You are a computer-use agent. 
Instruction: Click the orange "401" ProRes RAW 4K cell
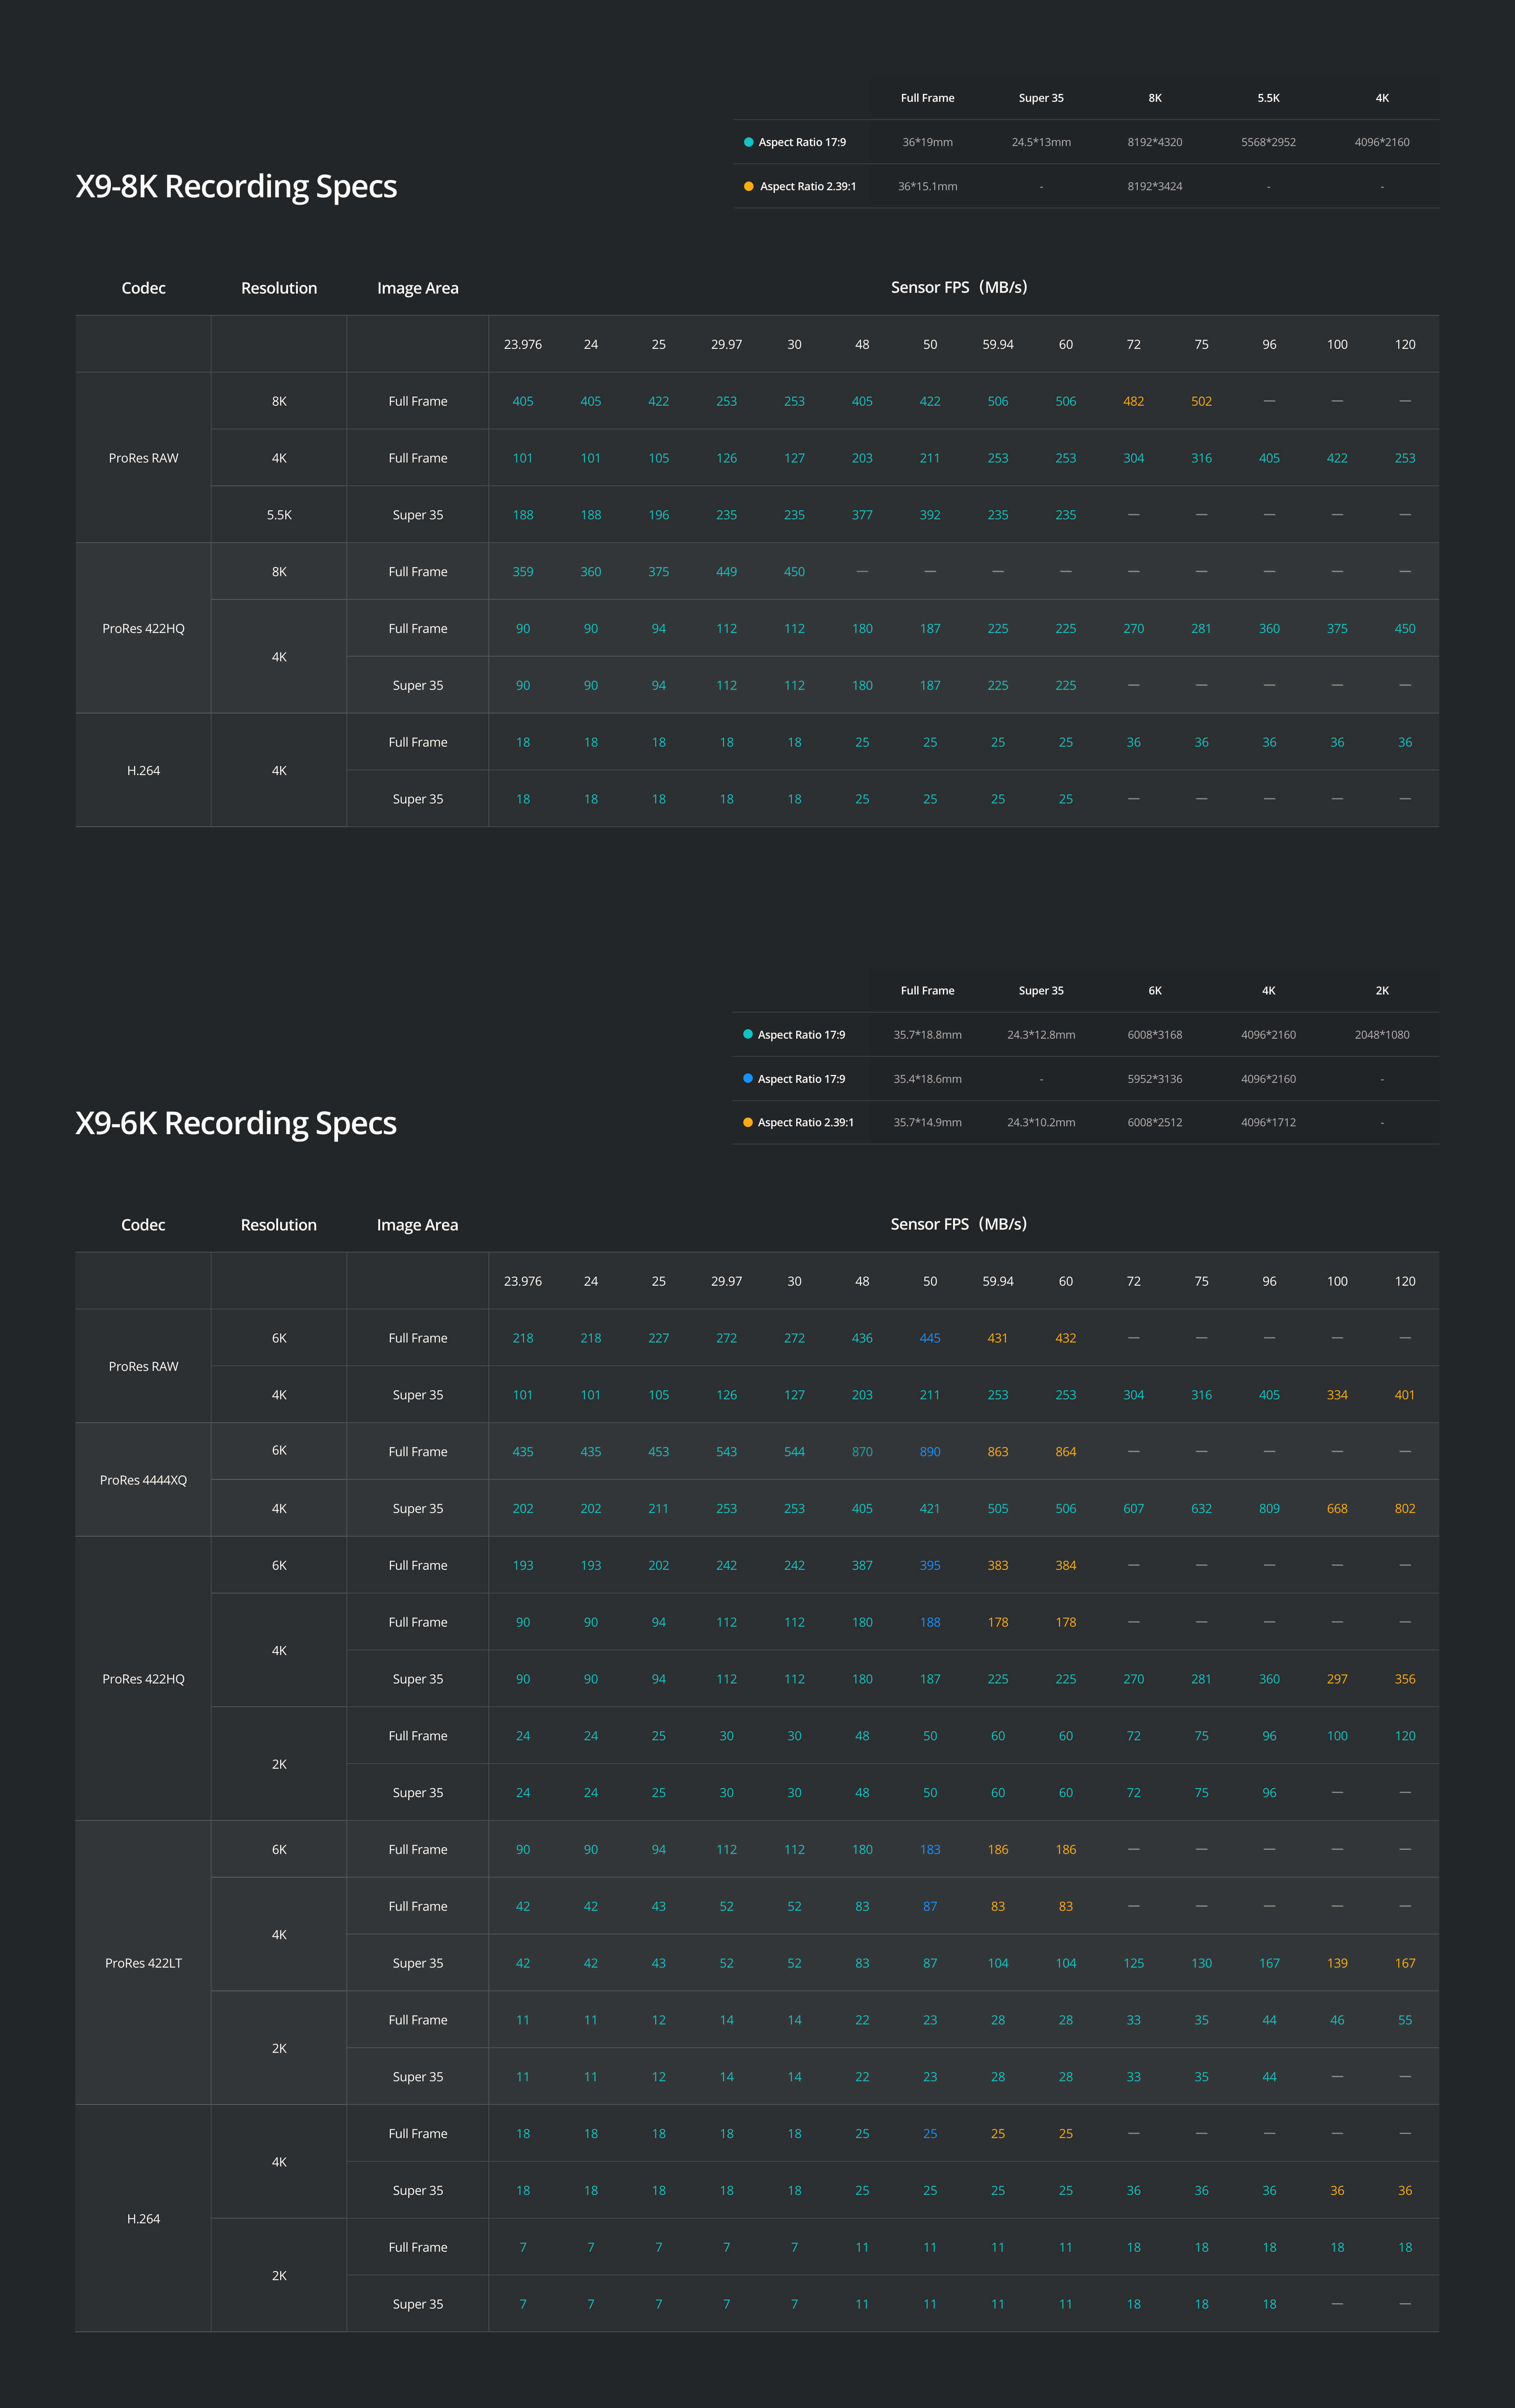1405,1395
